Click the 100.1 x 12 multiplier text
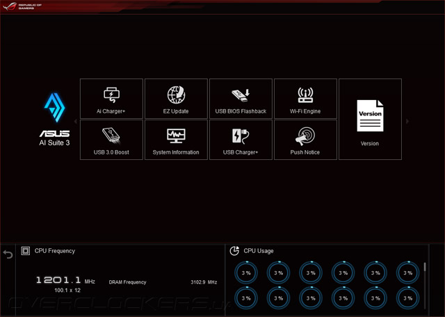Viewport: 445px width, 317px height. point(67,291)
